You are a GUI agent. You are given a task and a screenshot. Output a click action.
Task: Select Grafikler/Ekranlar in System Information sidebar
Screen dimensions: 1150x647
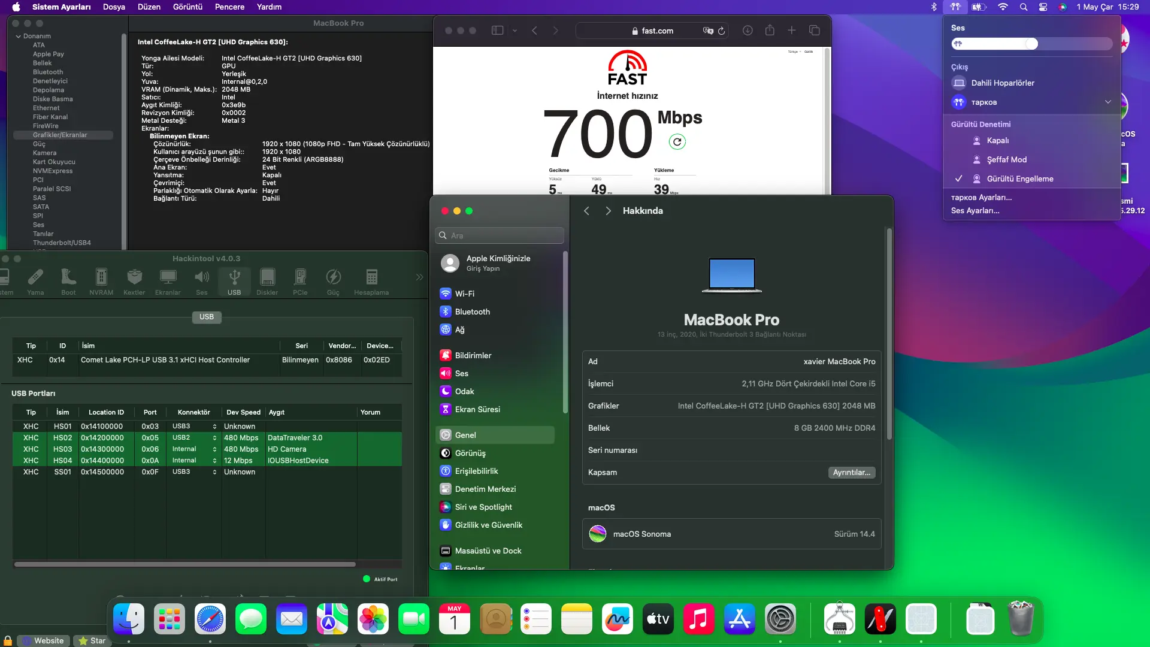[63, 135]
